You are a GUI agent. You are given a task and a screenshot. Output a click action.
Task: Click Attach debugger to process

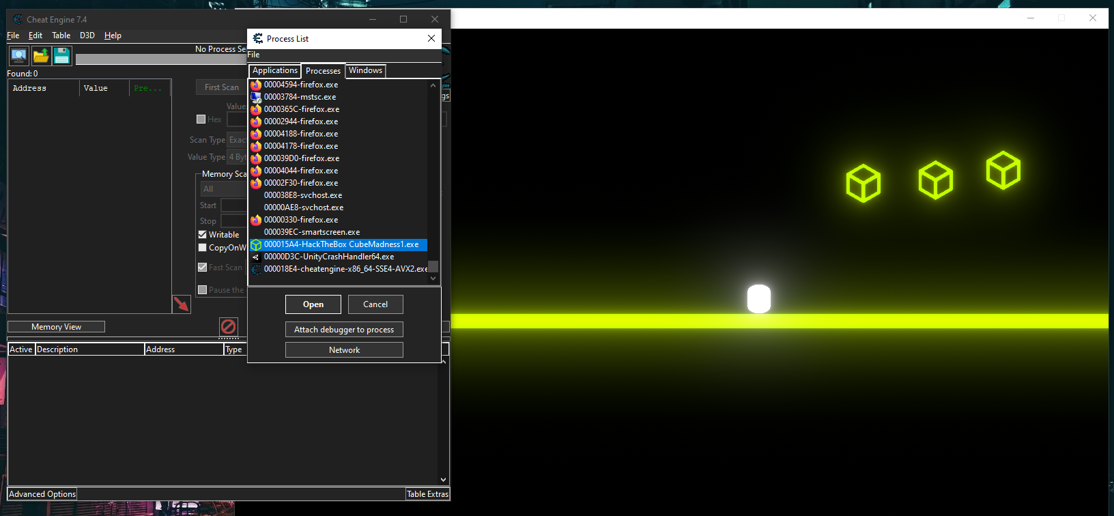(344, 330)
